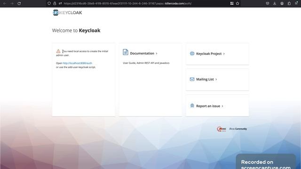
Task: Click the 'Welcome to Keycloak' heading
Action: 76,31
